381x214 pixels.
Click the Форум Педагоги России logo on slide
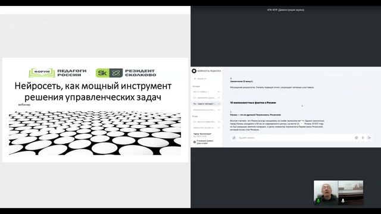click(x=58, y=73)
